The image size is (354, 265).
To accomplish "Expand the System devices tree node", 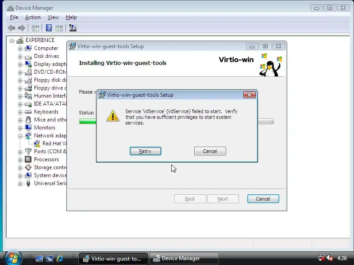I will [20, 176].
